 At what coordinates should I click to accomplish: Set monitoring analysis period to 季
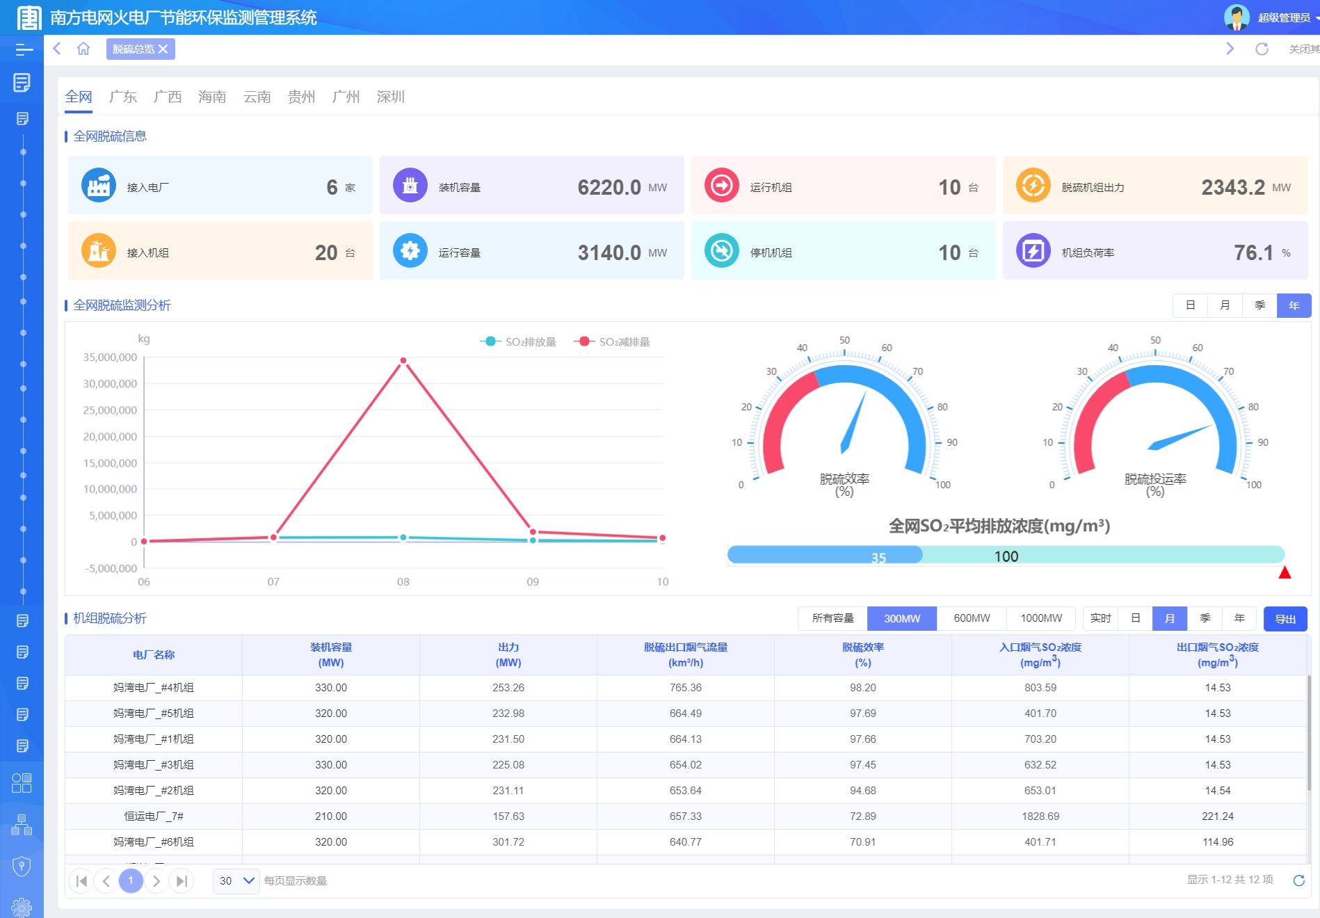tap(1259, 305)
